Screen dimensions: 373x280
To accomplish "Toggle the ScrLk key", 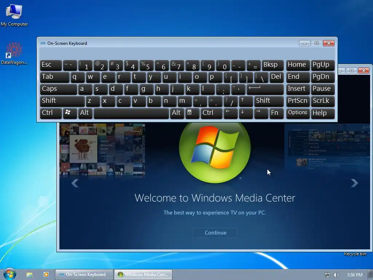I will (x=323, y=101).
